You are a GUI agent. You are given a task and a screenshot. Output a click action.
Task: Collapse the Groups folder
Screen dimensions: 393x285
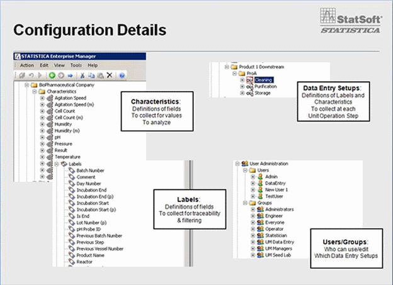click(x=246, y=203)
